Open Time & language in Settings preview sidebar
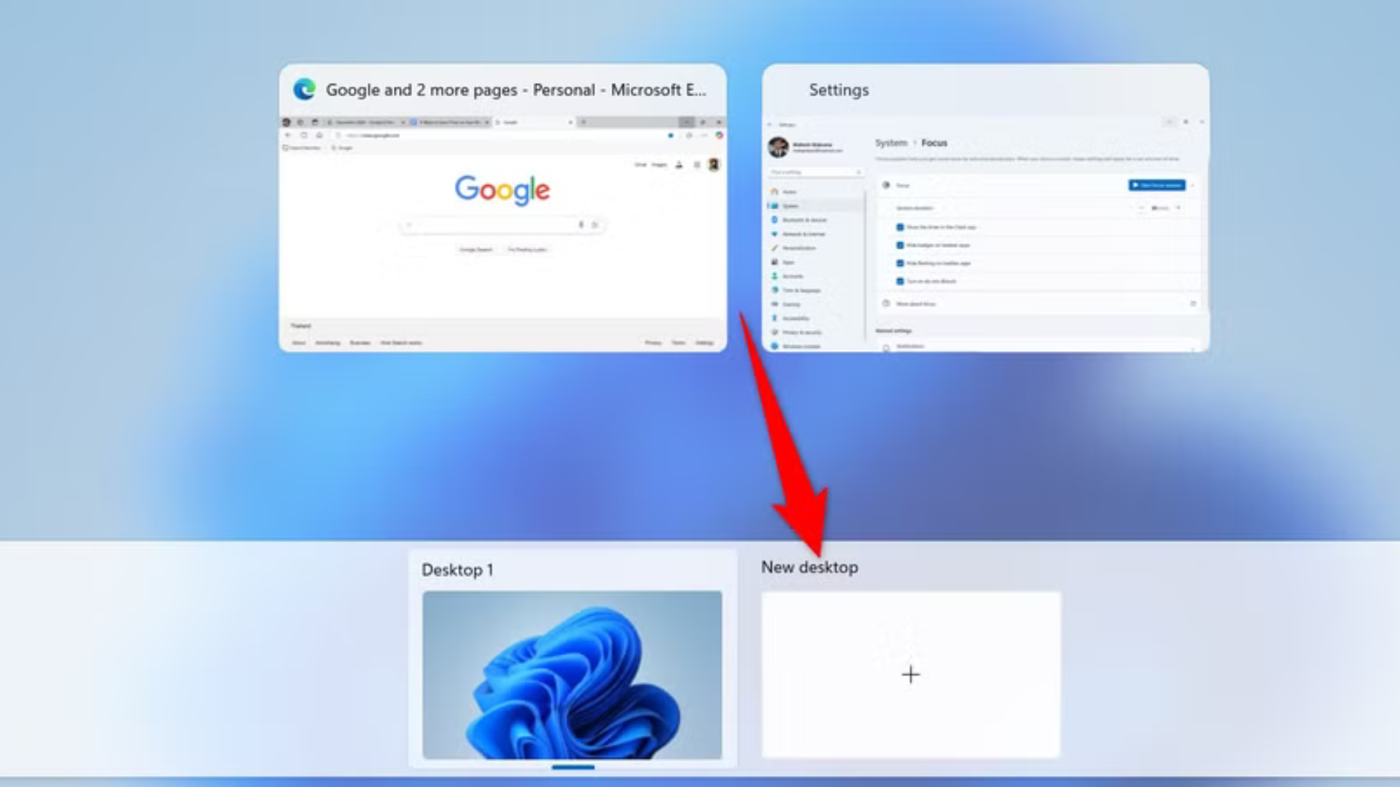The height and width of the screenshot is (787, 1400). (815, 290)
